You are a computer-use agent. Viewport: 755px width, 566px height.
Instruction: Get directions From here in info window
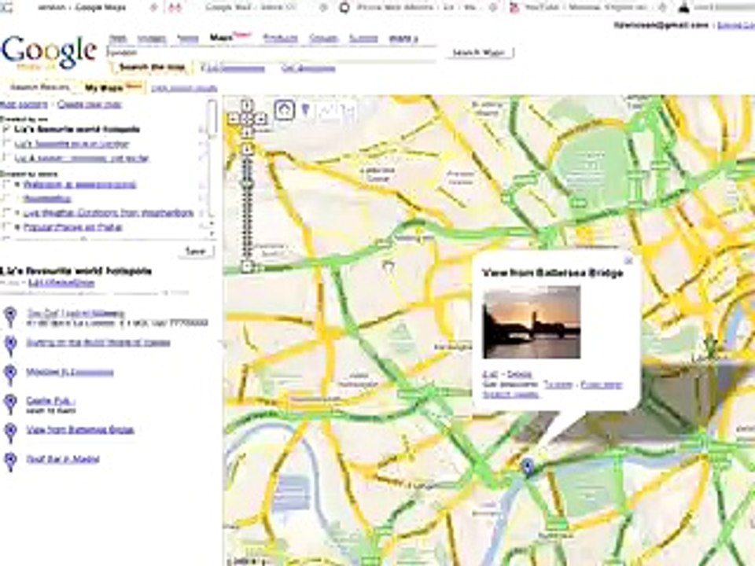tap(602, 384)
